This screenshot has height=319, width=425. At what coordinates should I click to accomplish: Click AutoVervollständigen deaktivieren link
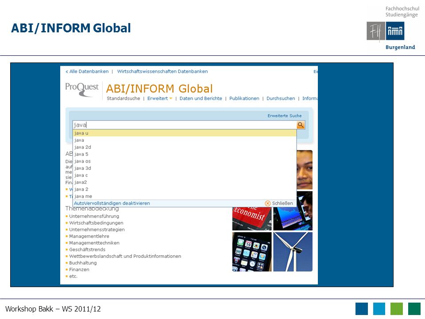pyautogui.click(x=112, y=203)
